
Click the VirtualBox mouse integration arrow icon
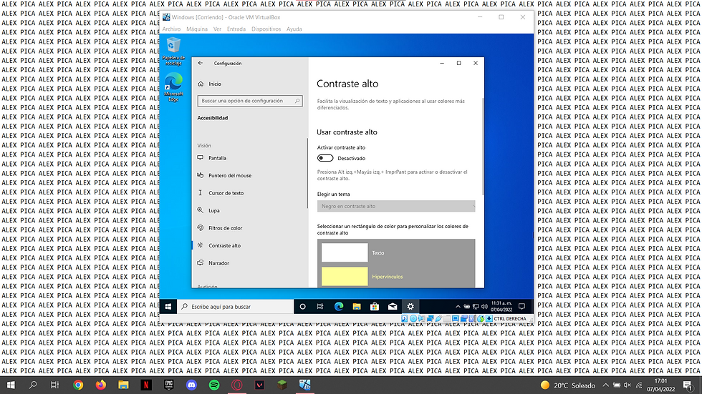tap(481, 318)
